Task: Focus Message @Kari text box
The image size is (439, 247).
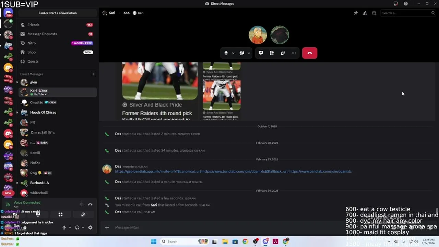Action: point(268,227)
